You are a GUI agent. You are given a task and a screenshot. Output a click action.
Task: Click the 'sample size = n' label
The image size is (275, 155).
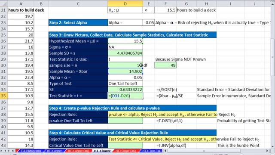tap(78, 65)
